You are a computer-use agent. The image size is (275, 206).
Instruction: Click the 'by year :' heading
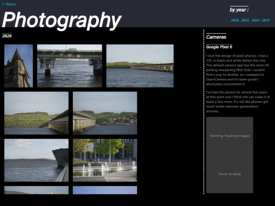pyautogui.click(x=239, y=10)
